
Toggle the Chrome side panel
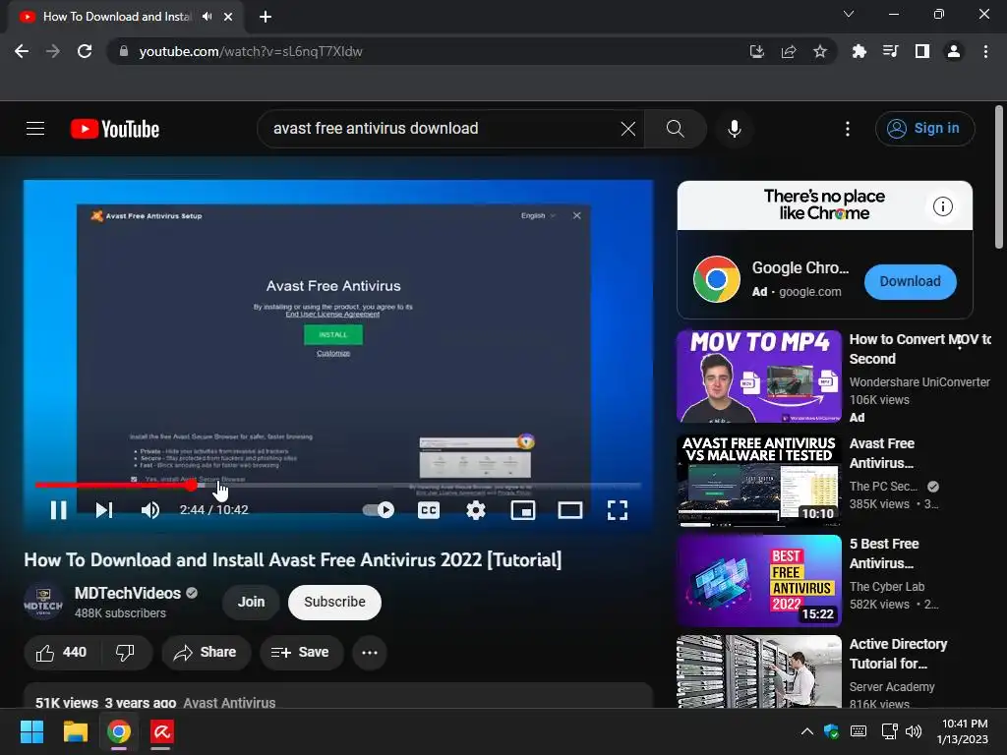(x=922, y=51)
